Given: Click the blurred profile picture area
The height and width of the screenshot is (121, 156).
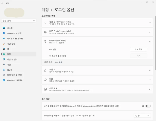Looking at the screenshot, I should coord(14,13).
